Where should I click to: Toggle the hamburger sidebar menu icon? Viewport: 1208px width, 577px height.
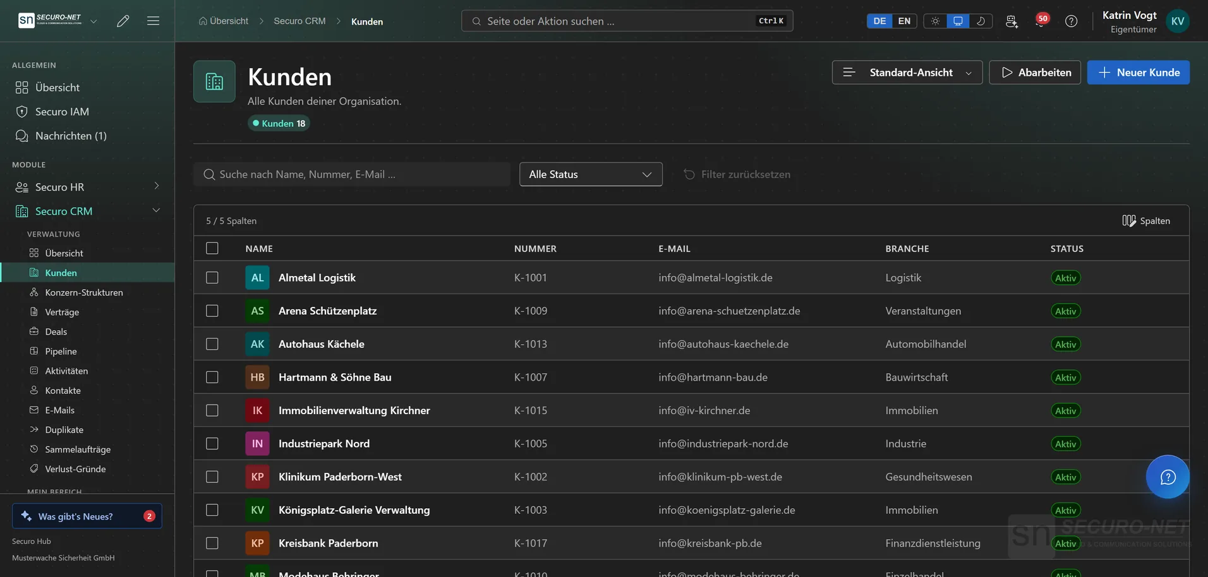(153, 21)
